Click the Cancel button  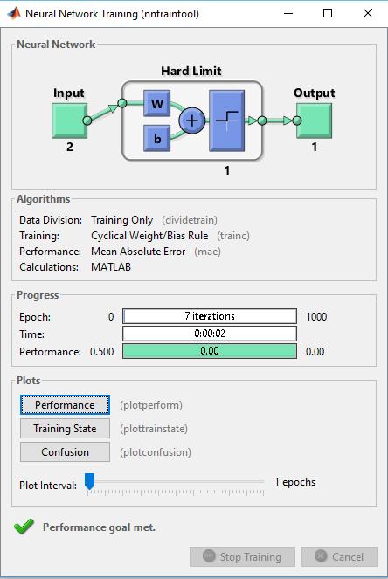click(x=339, y=557)
